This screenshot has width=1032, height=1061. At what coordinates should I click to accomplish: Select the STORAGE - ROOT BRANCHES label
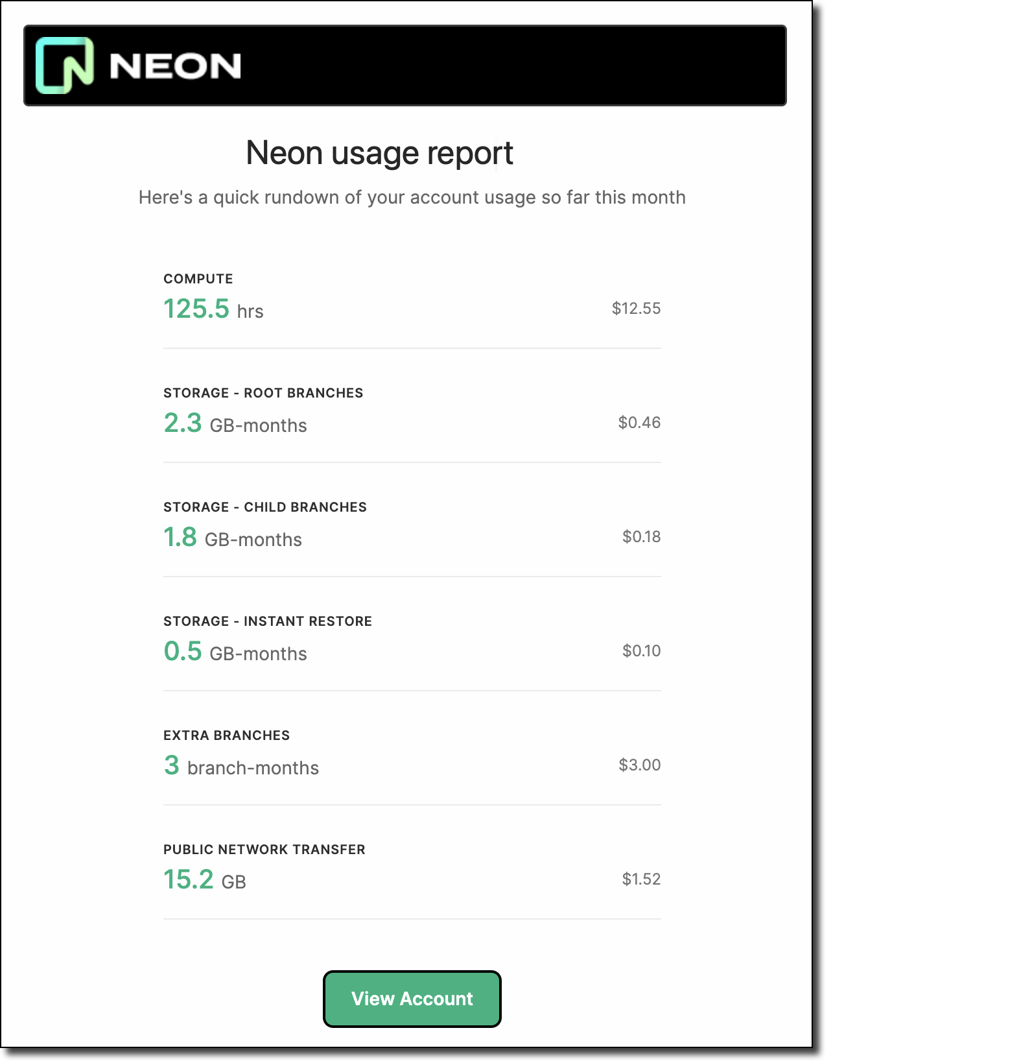263,392
